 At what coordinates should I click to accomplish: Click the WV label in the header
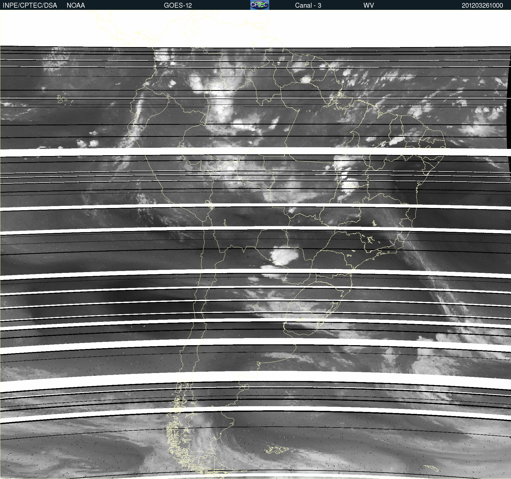point(369,5)
